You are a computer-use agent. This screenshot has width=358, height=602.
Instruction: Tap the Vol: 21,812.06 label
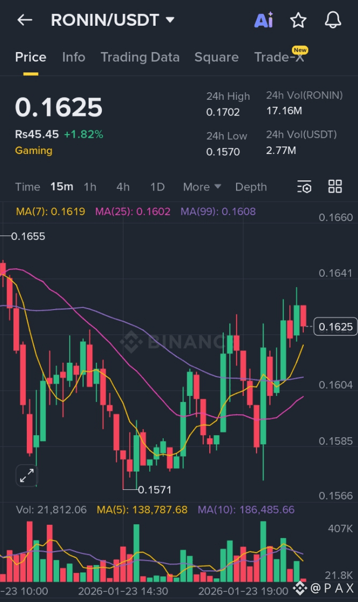(x=51, y=510)
